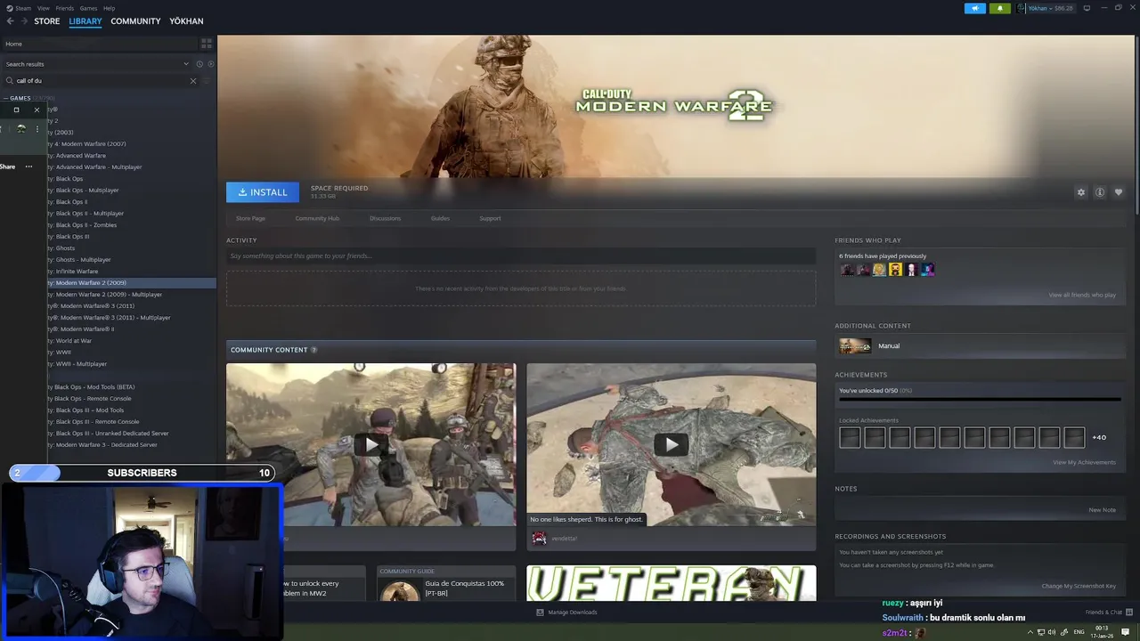The width and height of the screenshot is (1140, 641).
Task: Switch to the COMMUNITY tab
Action: pos(135,21)
